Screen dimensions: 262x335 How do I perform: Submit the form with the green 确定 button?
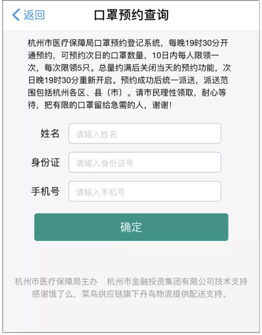[x=131, y=227]
